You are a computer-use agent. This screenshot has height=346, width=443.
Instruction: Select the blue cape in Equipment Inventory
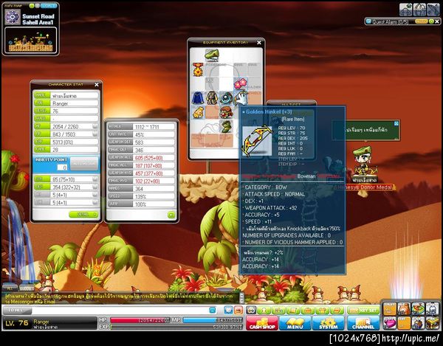(x=198, y=98)
